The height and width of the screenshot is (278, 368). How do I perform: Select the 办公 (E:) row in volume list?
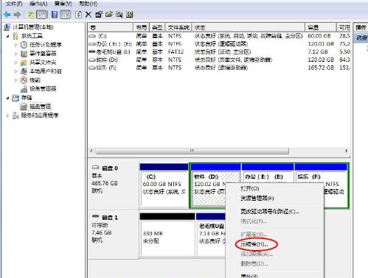[219, 44]
